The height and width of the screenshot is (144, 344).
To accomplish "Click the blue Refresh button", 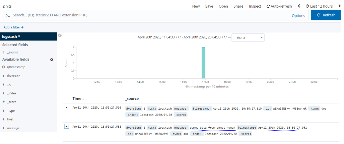I will (x=326, y=15).
